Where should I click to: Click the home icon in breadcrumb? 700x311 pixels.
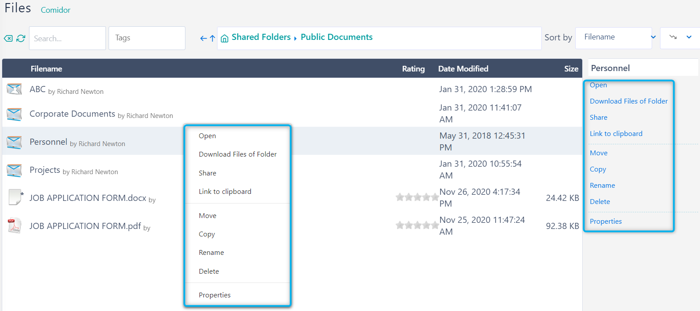pyautogui.click(x=224, y=39)
